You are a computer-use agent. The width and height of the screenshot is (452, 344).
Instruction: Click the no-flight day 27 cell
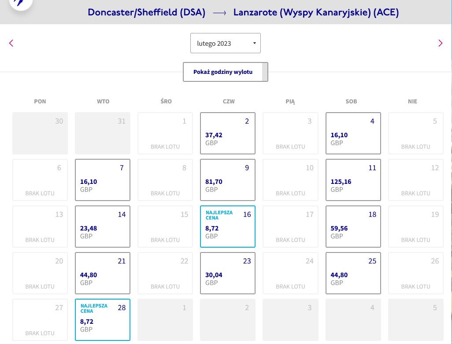coord(40,320)
